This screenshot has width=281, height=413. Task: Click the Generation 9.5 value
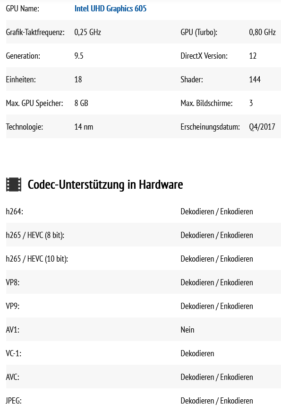(79, 56)
